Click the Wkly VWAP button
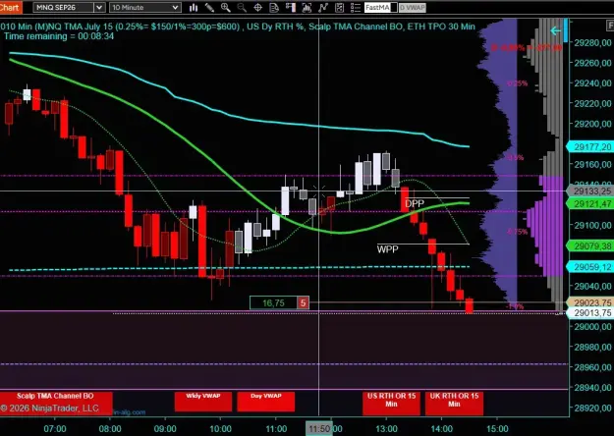The height and width of the screenshot is (436, 614). [202, 402]
